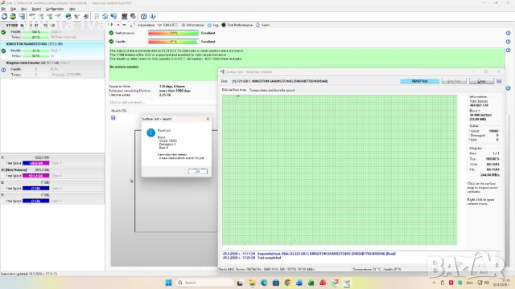The width and height of the screenshot is (515, 289).
Task: Click green check icon beside Performance
Action: tap(111, 33)
